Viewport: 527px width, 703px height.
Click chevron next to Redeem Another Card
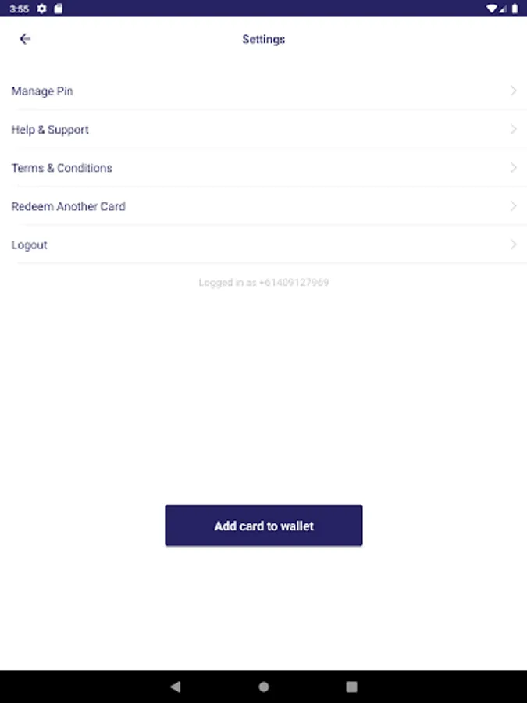513,206
